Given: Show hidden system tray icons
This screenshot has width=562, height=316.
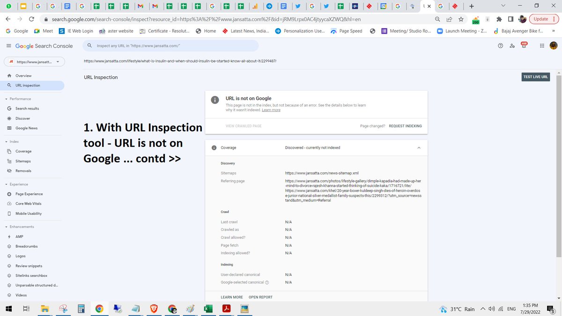Looking at the screenshot, I should click(x=483, y=309).
